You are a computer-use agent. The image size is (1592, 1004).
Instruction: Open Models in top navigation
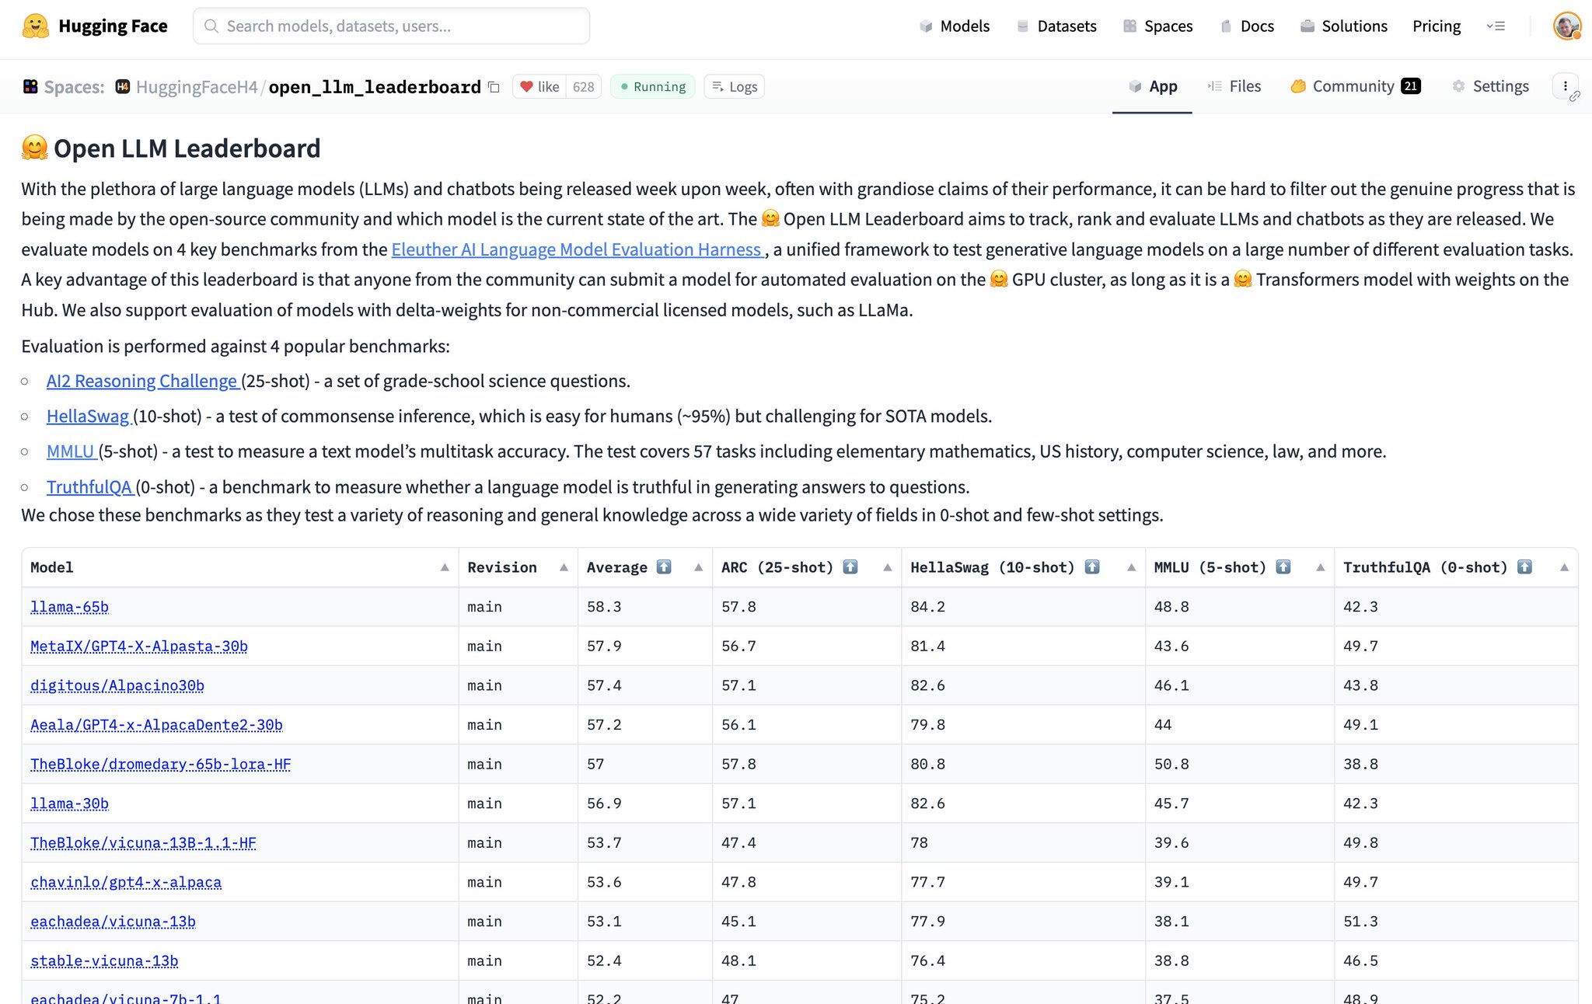coord(955,26)
